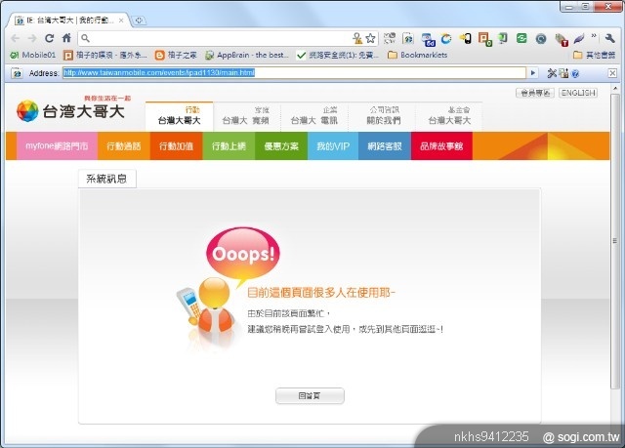Click the IE Tab Address URL field
The width and height of the screenshot is (625, 448).
(294, 73)
